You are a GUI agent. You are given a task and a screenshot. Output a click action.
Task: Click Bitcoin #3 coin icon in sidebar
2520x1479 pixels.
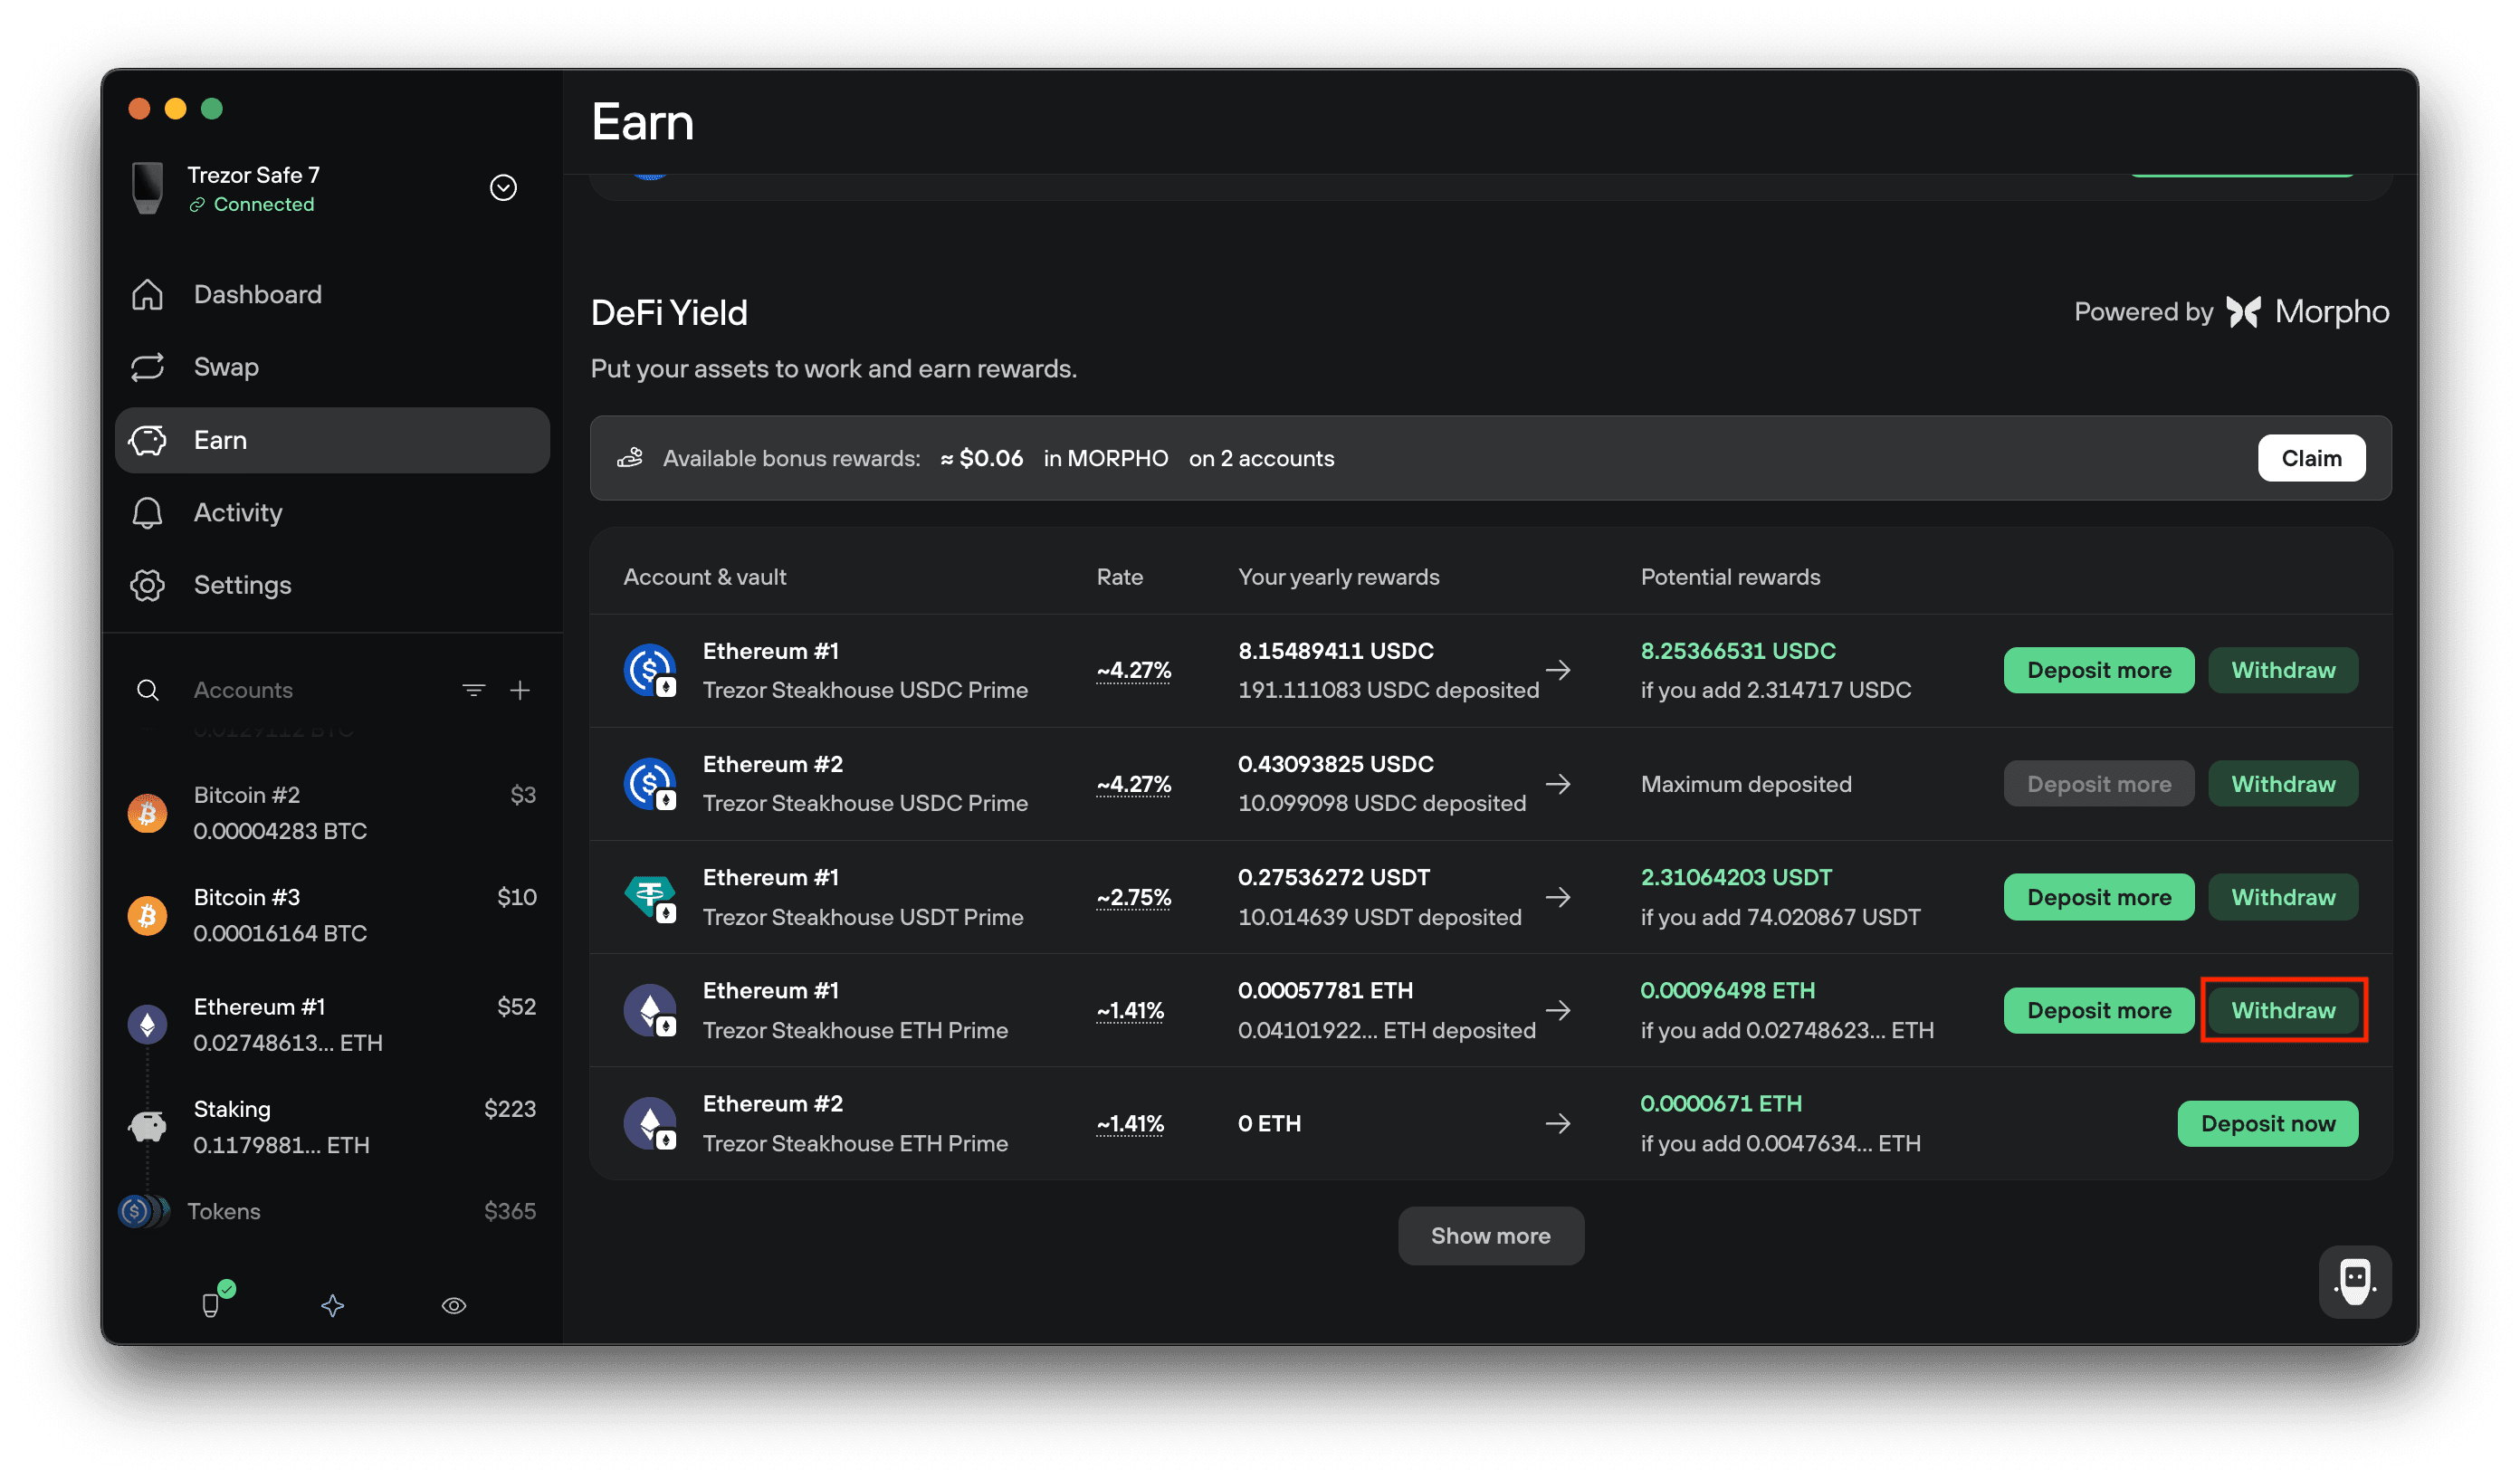pos(147,915)
